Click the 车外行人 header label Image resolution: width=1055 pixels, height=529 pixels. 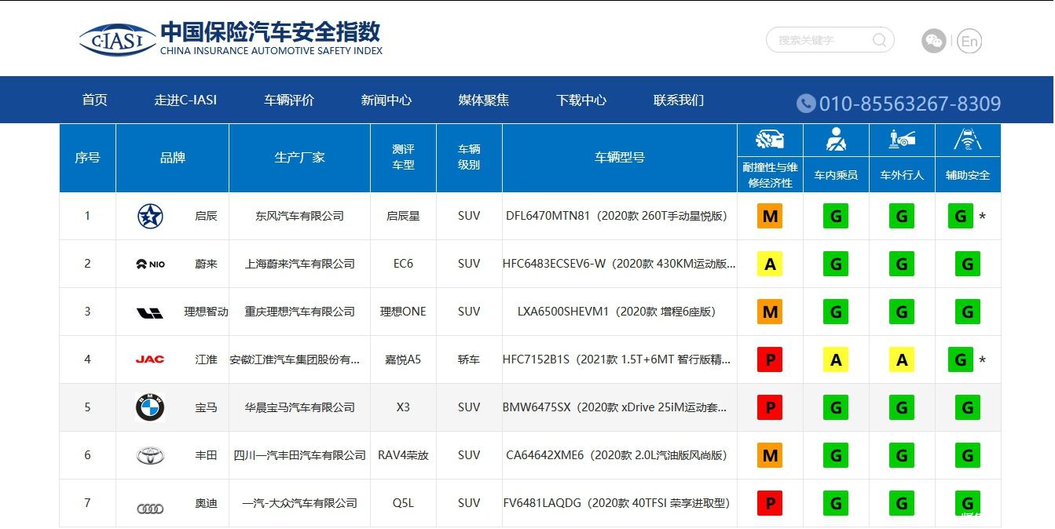tap(902, 175)
